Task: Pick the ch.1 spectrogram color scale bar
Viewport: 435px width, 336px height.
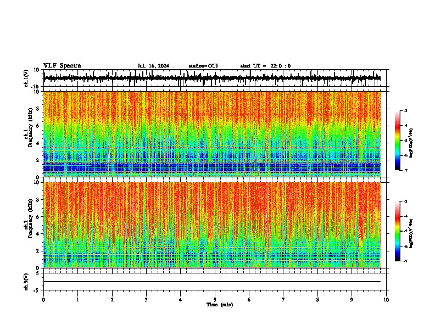Action: (x=398, y=141)
